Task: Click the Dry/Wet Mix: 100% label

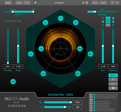Action: coord(60,95)
